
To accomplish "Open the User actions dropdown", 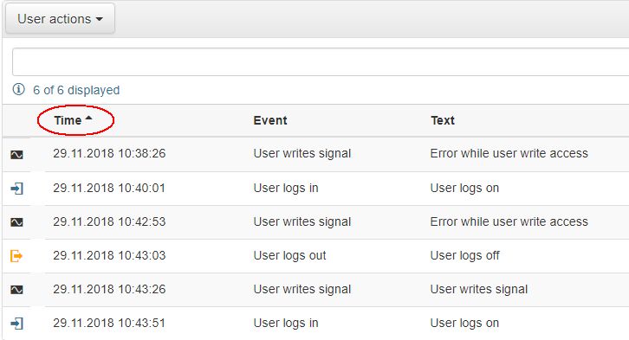I will click(60, 19).
